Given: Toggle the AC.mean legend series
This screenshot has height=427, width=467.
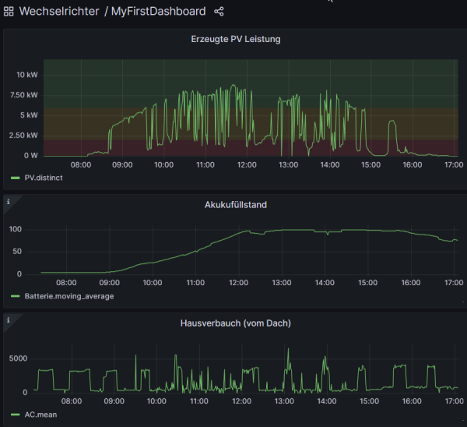Looking at the screenshot, I should (x=40, y=415).
